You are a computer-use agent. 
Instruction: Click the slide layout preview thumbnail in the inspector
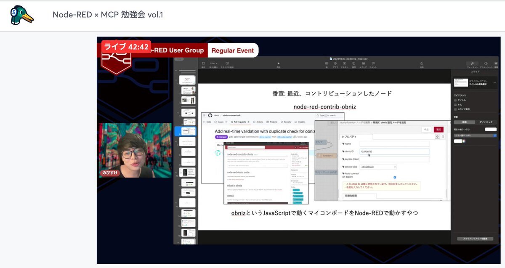point(460,83)
